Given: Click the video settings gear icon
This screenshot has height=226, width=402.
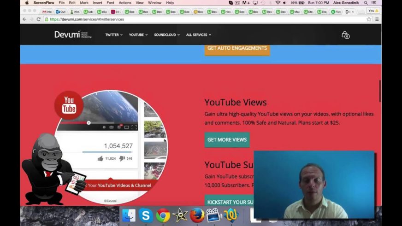Looking at the screenshot, I should click(x=119, y=127).
